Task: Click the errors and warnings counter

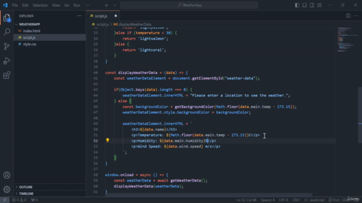Action: [19, 200]
